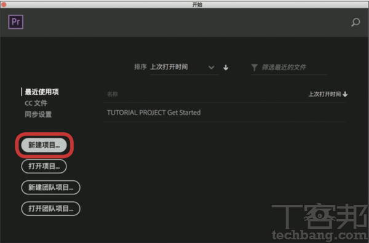
Task: Click the 新建项目 button
Action: (x=44, y=145)
